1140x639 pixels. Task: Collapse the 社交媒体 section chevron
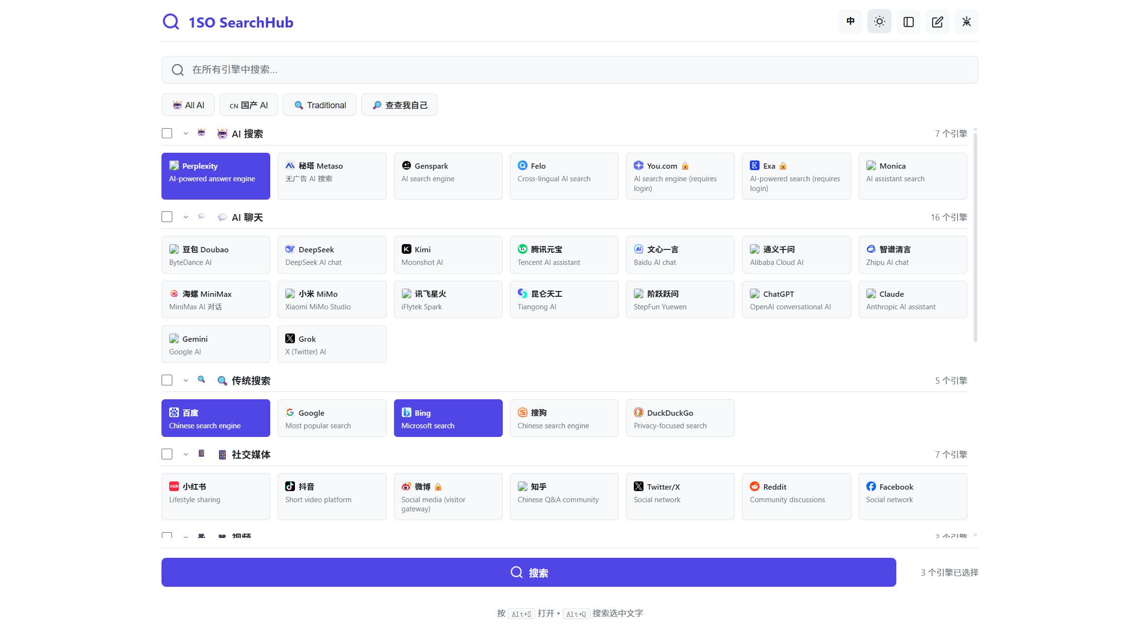point(186,455)
